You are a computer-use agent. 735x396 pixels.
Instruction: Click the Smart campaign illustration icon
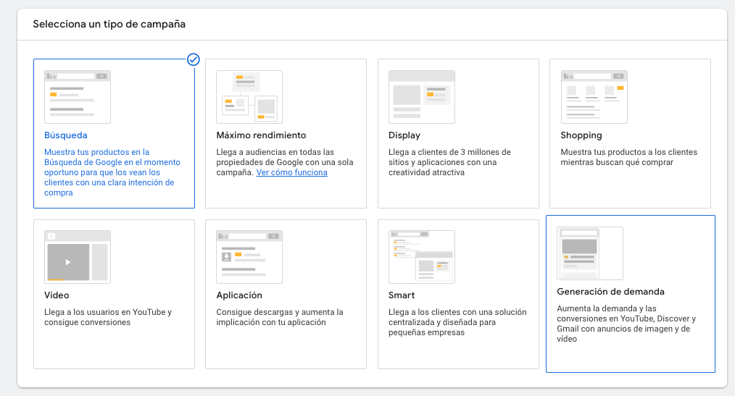421,257
